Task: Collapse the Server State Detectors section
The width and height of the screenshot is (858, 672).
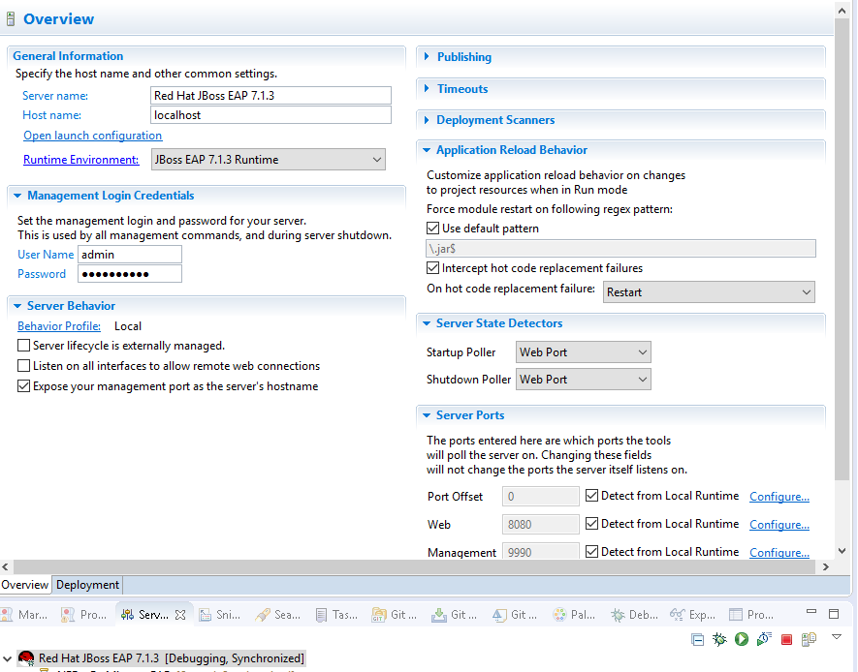Action: tap(427, 322)
